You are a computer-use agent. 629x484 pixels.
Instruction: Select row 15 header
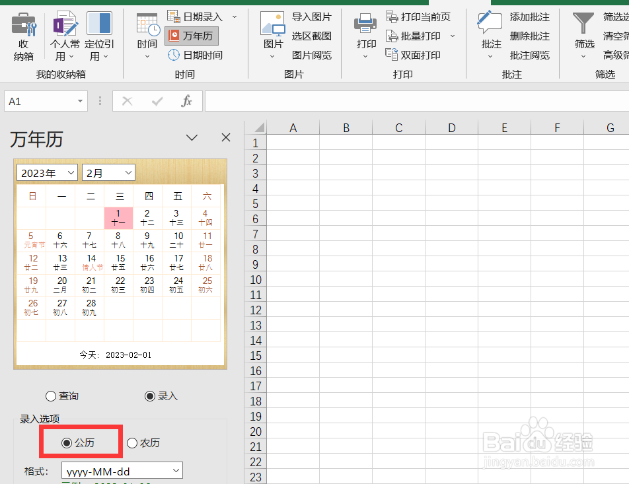tap(256, 355)
